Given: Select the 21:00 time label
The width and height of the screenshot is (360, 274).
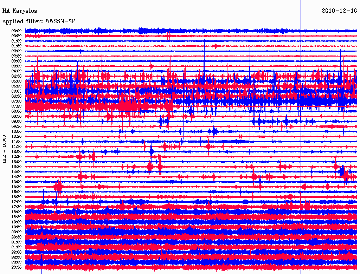Looking at the screenshot, I should [16, 242].
